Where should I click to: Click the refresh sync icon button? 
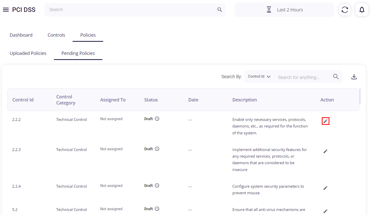[x=345, y=10]
